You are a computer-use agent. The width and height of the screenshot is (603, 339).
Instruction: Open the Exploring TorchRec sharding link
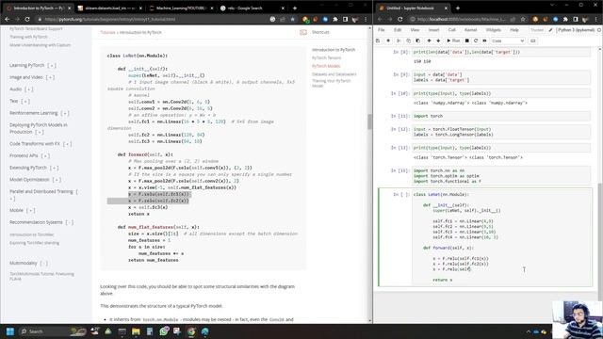pos(34,243)
